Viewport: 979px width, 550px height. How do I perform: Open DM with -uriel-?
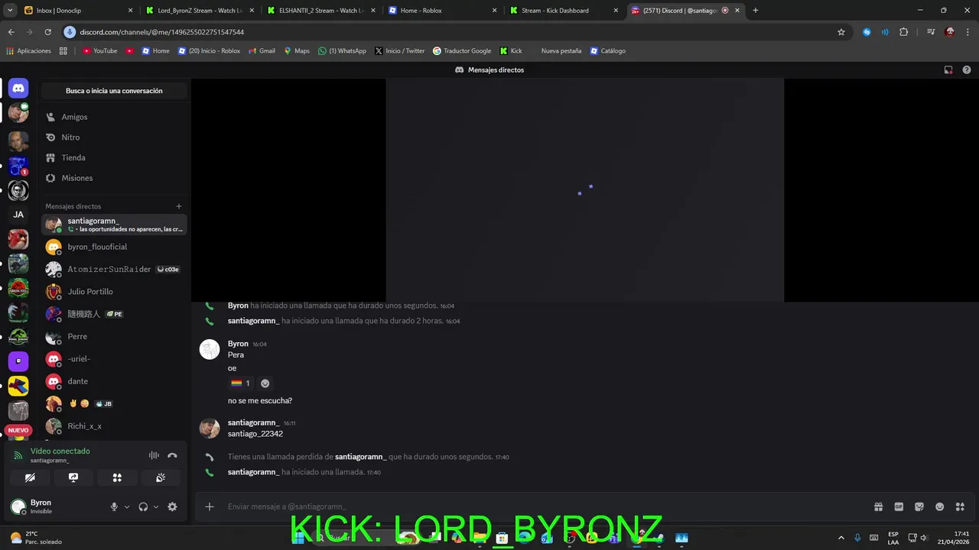114,359
